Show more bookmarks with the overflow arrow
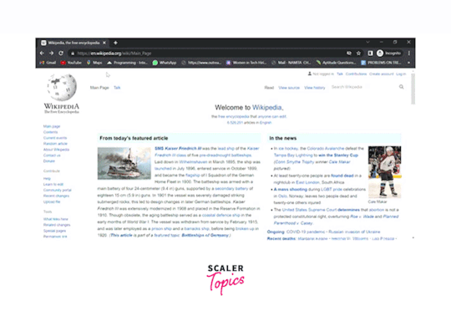This screenshot has height=321, width=451. (408, 63)
